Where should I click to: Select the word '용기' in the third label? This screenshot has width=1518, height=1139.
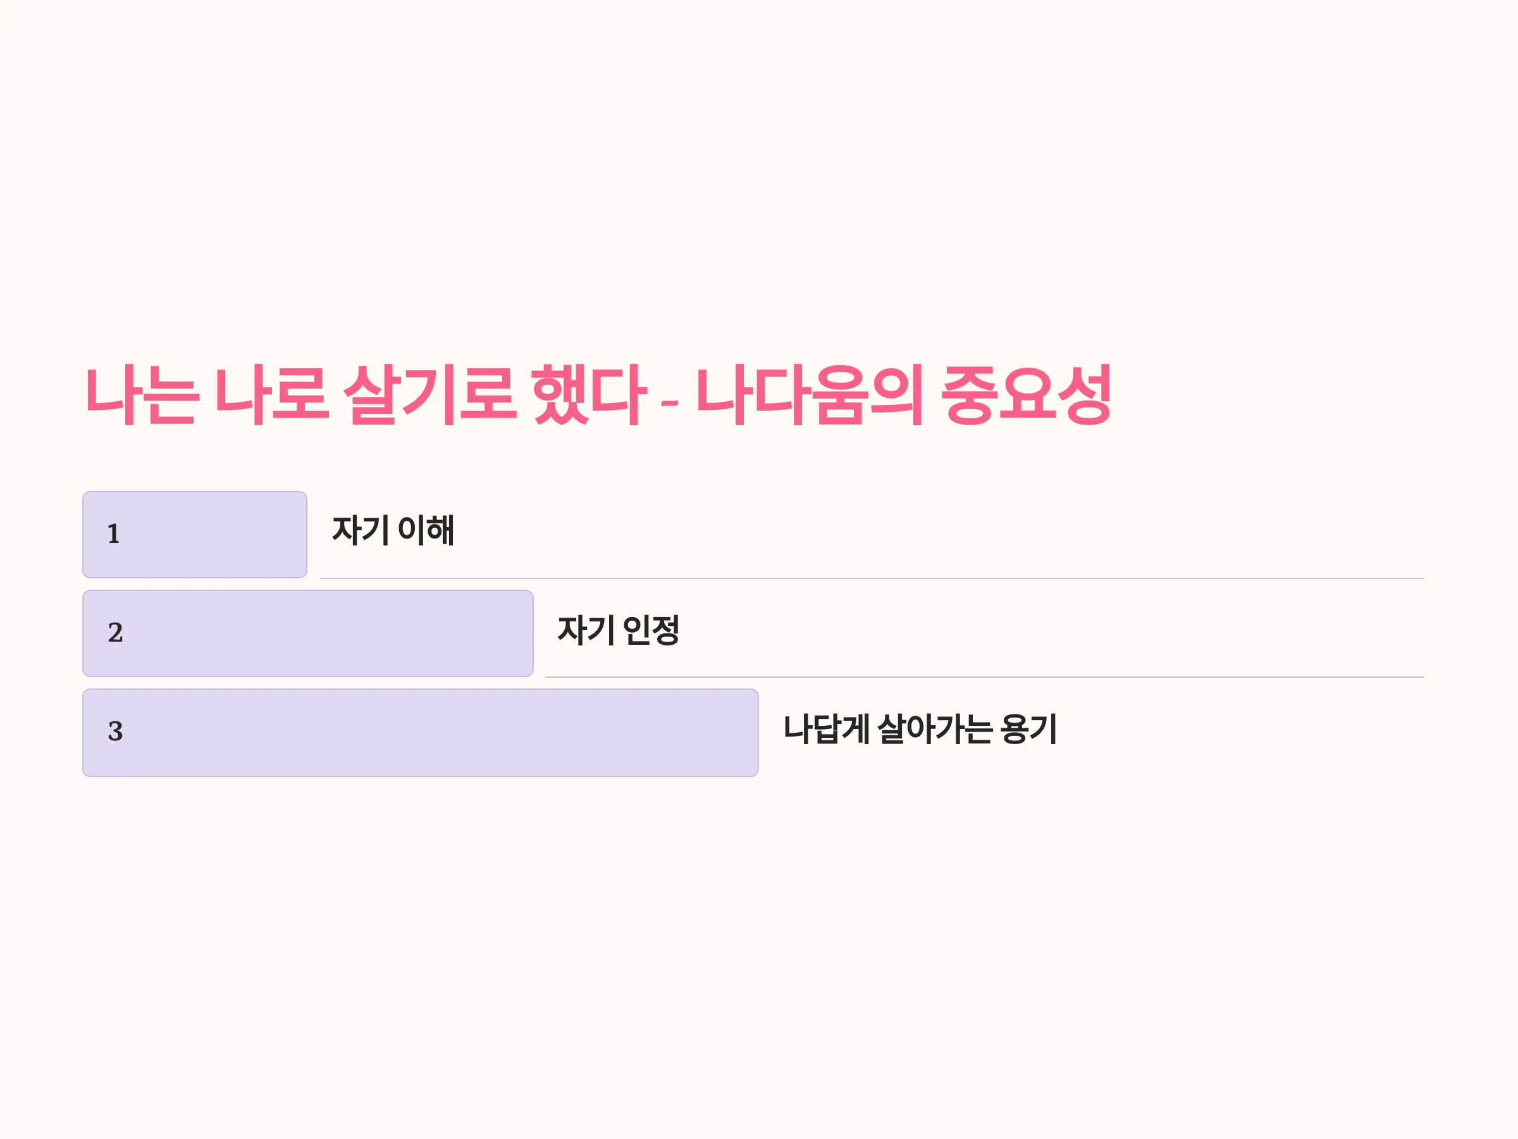(x=1028, y=728)
